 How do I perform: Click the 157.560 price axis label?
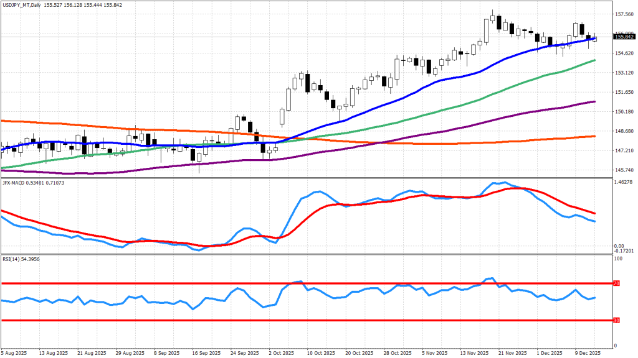click(624, 14)
